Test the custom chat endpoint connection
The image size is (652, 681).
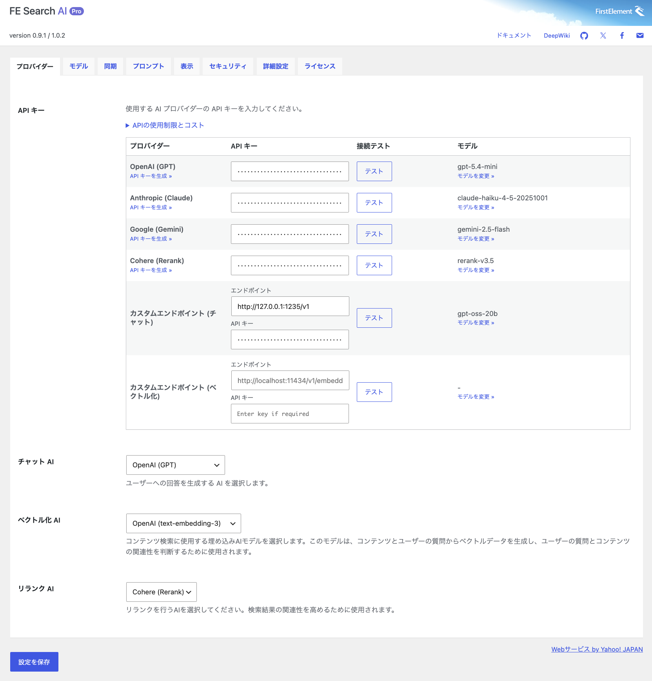tap(374, 318)
